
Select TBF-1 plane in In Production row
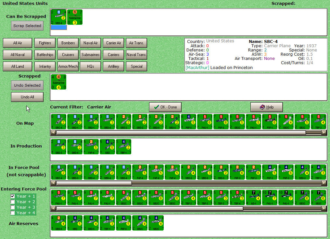123,147
